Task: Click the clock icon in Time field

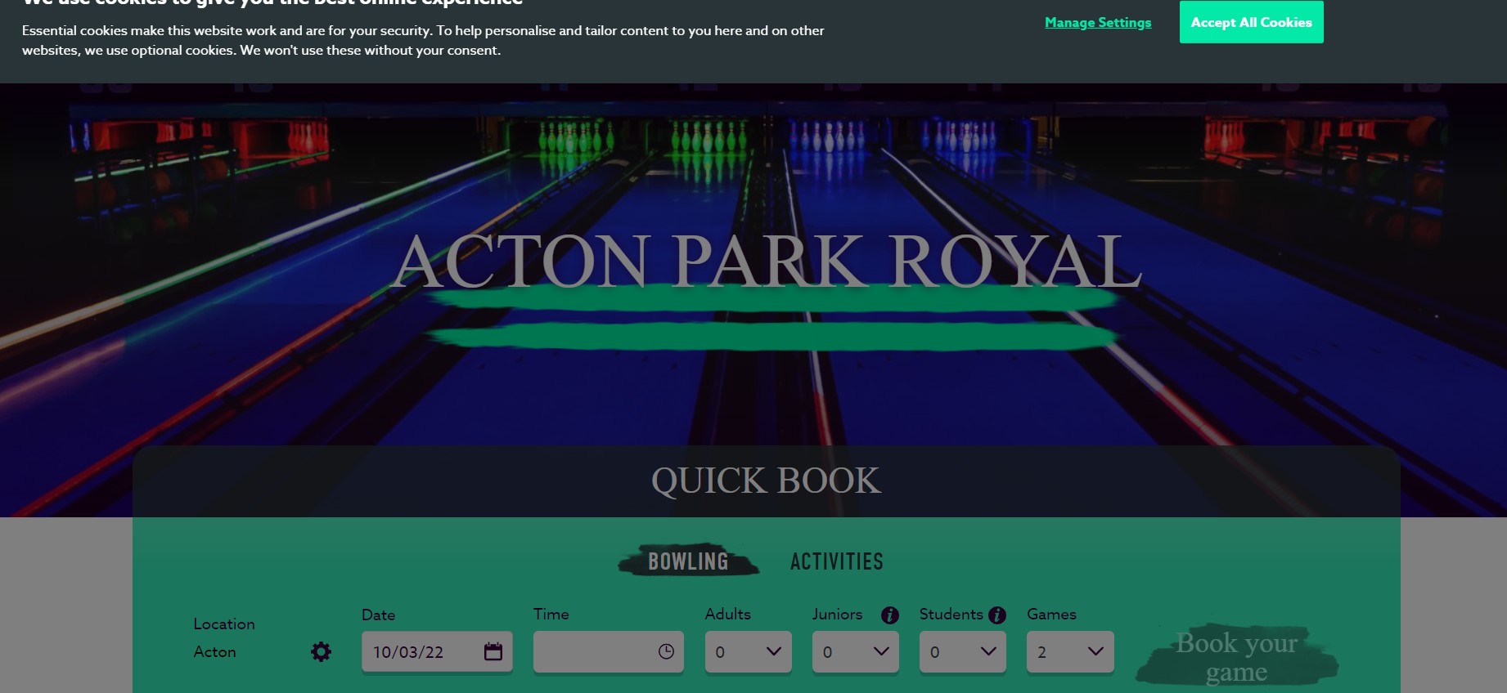Action: pos(666,651)
